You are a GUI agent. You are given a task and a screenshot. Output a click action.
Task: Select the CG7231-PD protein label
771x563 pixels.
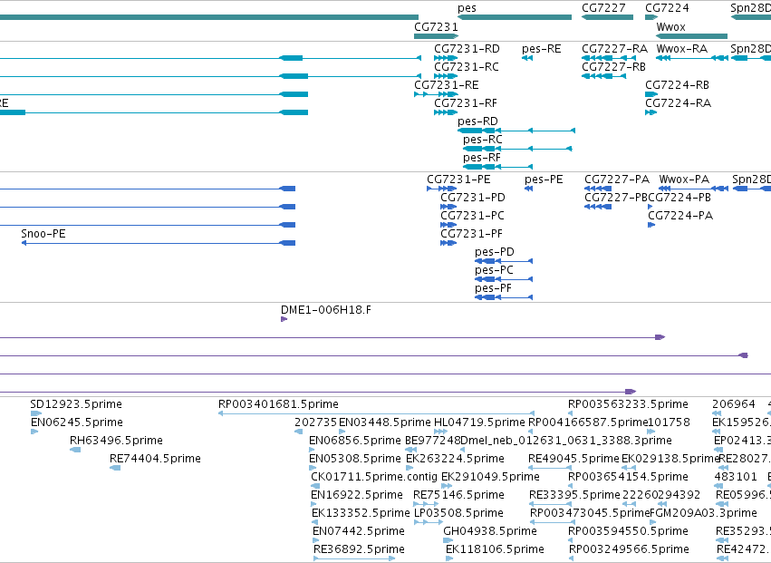(x=473, y=199)
